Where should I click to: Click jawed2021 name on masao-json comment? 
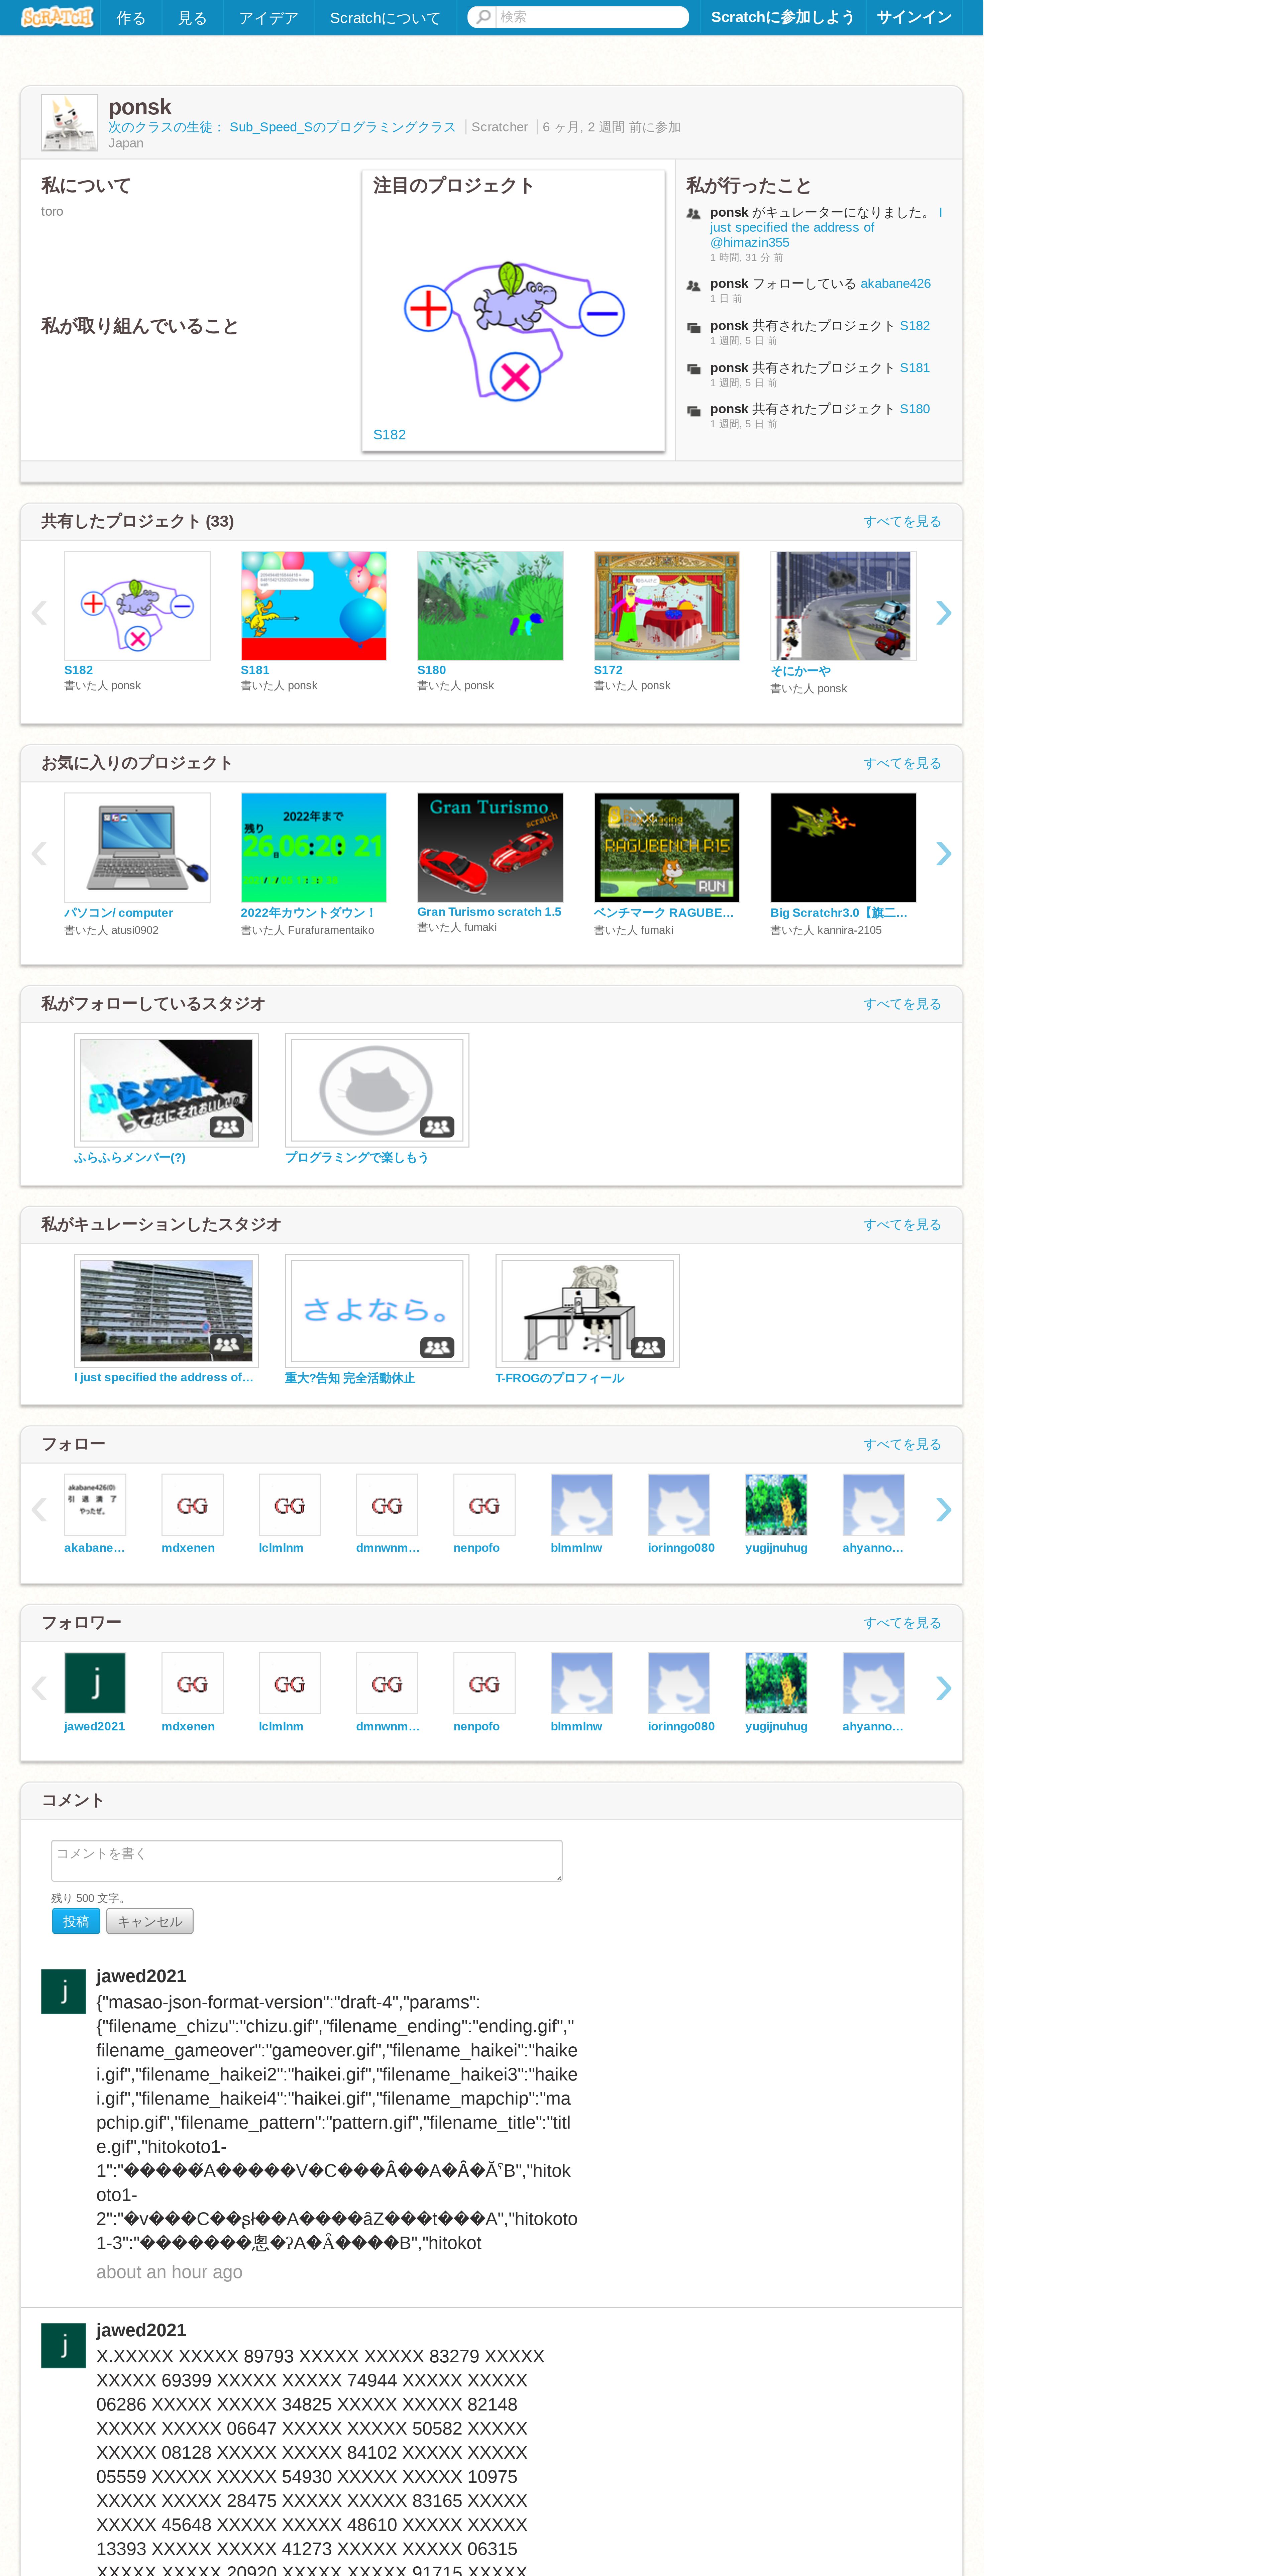click(x=141, y=1976)
